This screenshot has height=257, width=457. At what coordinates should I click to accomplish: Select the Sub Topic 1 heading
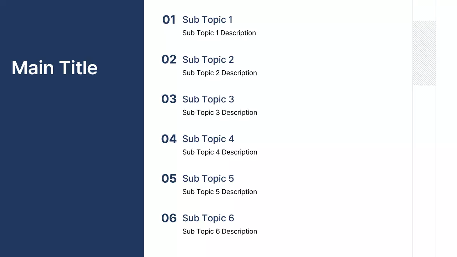(207, 20)
